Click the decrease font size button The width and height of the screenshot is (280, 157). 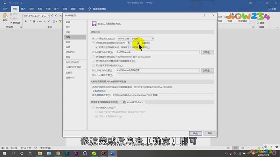pyautogui.click(x=56, y=16)
